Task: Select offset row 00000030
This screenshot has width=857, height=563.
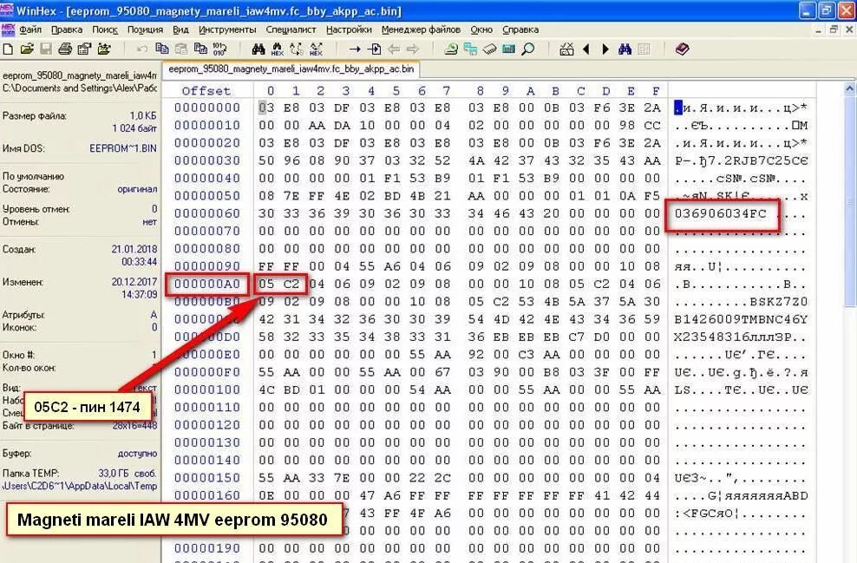Action: [207, 160]
